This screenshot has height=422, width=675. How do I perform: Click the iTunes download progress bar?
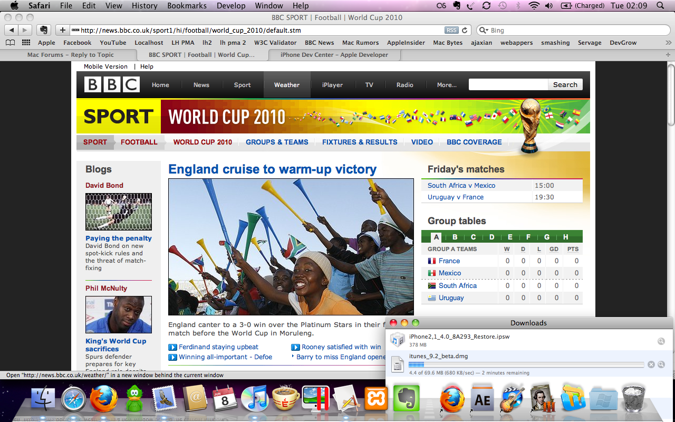526,365
